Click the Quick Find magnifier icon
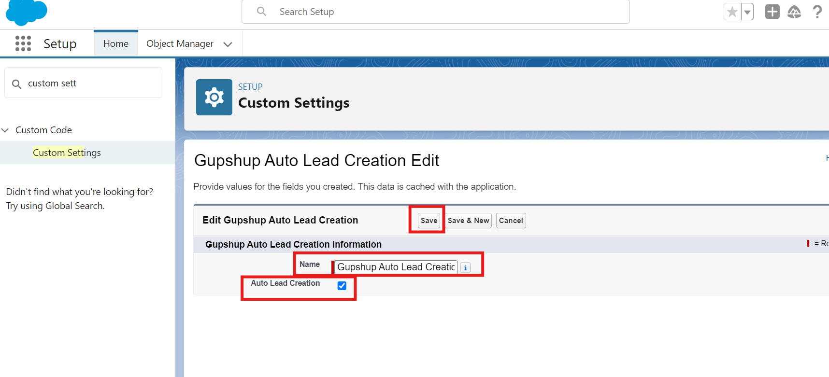 [x=16, y=84]
